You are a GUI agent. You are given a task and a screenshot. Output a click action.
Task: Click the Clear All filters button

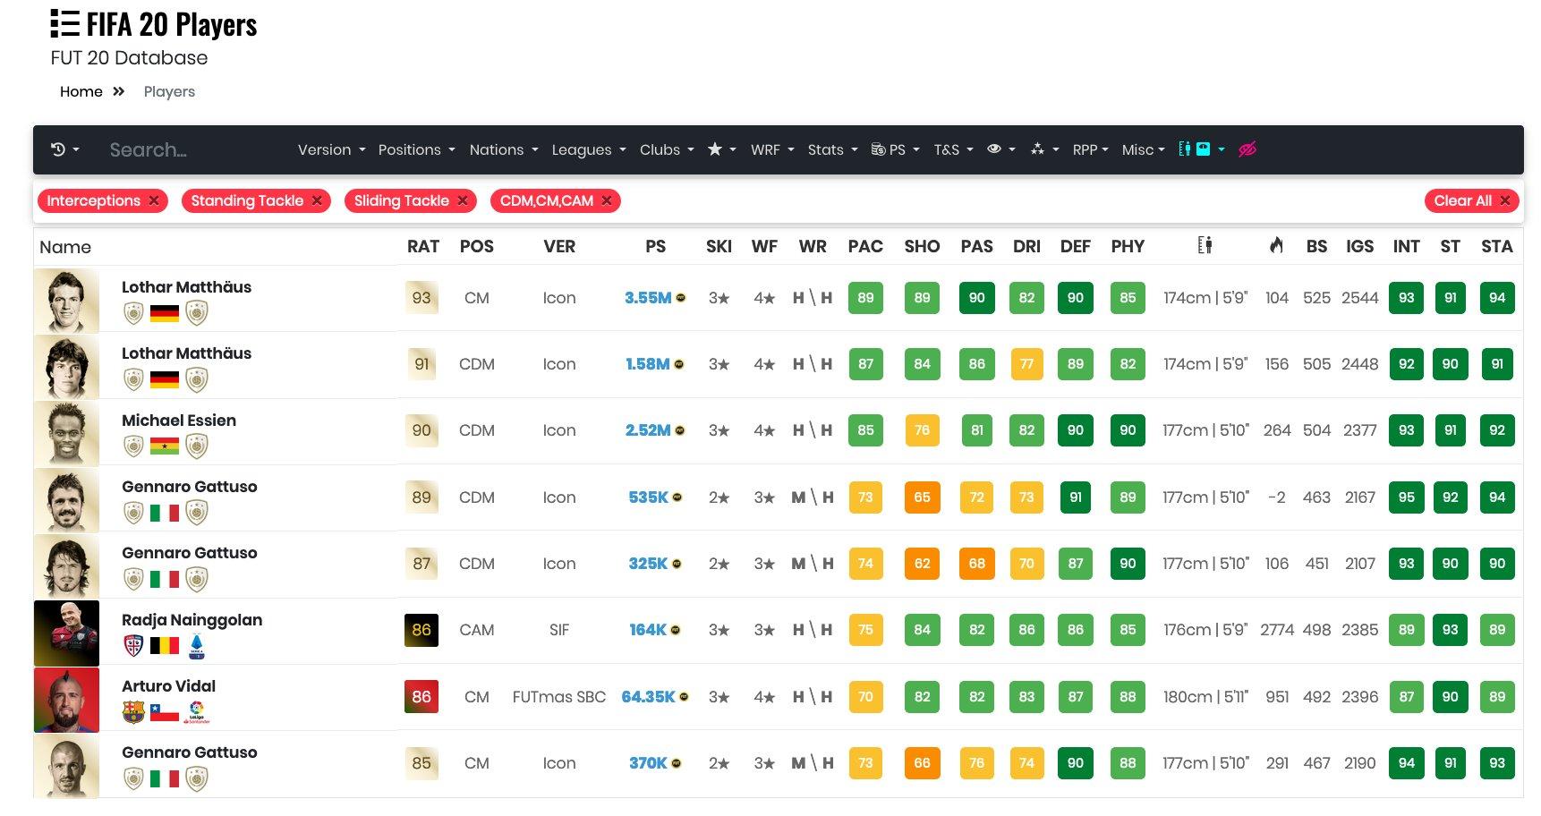(x=1471, y=201)
